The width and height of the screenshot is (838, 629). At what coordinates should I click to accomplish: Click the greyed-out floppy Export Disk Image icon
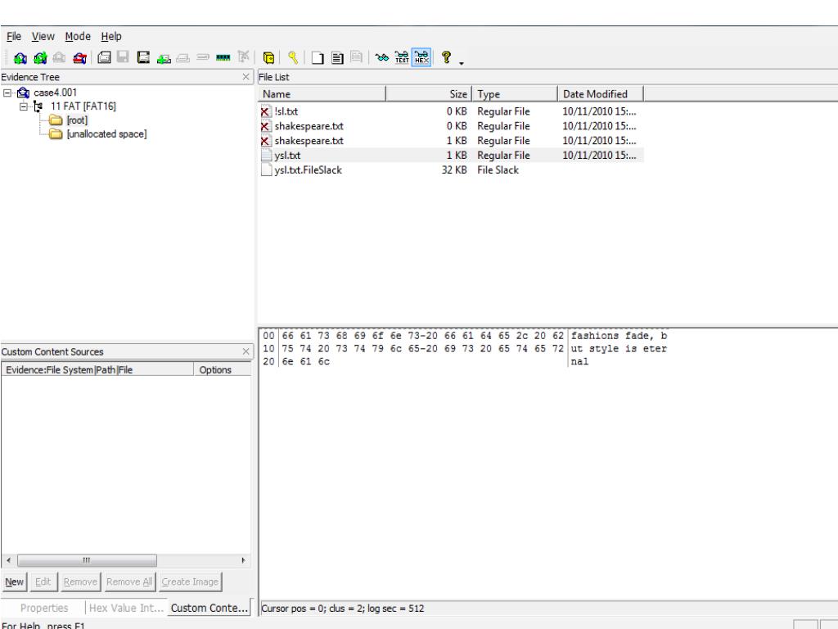click(123, 57)
